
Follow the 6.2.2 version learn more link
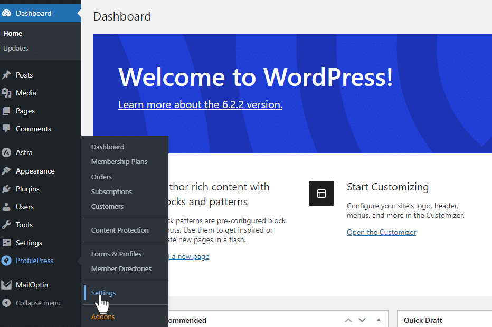pyautogui.click(x=200, y=104)
